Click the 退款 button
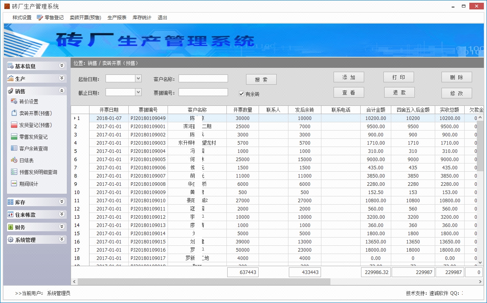This screenshot has height=303, width=487. coord(399,93)
